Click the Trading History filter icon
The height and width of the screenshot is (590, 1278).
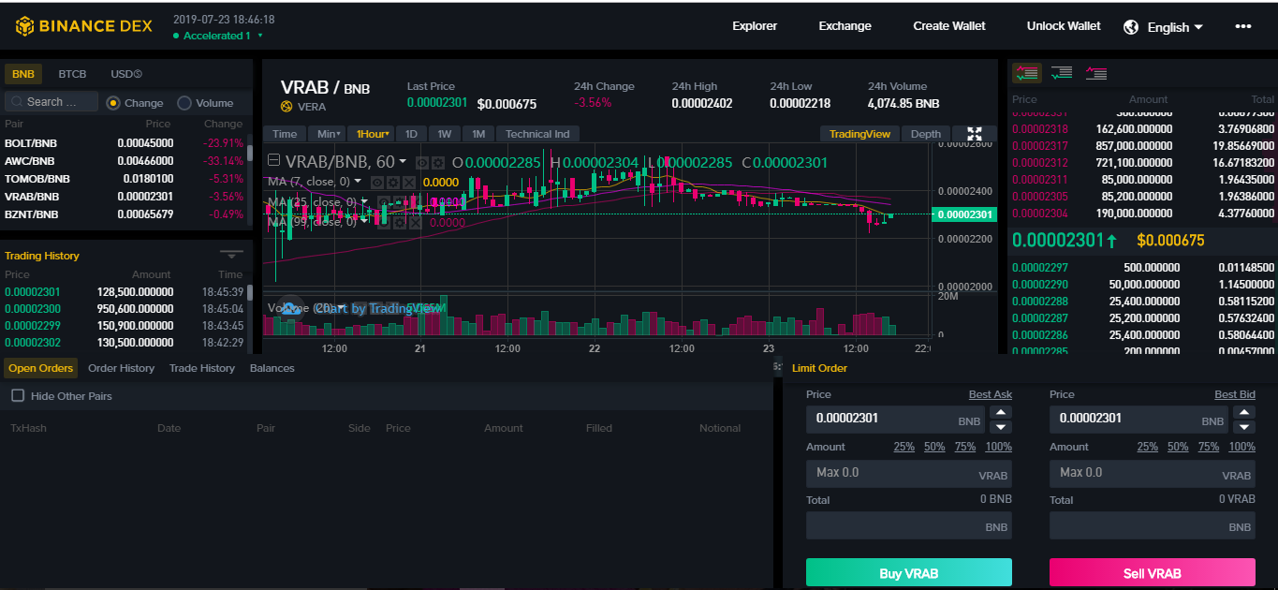pos(231,255)
